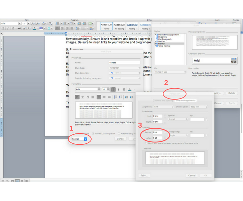This screenshot has height=201, width=243.
Task: Open 'Styles in Use' list dropdown
Action: coord(170,72)
